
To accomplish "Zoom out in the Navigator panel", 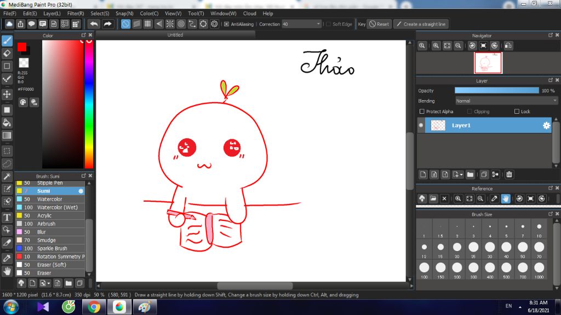I will click(x=458, y=46).
